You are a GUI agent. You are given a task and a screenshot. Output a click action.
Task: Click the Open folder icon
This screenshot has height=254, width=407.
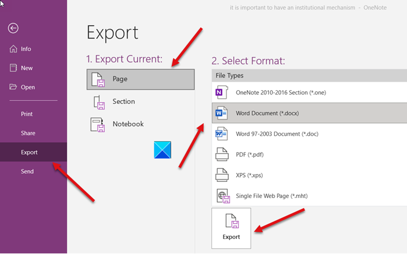point(13,87)
